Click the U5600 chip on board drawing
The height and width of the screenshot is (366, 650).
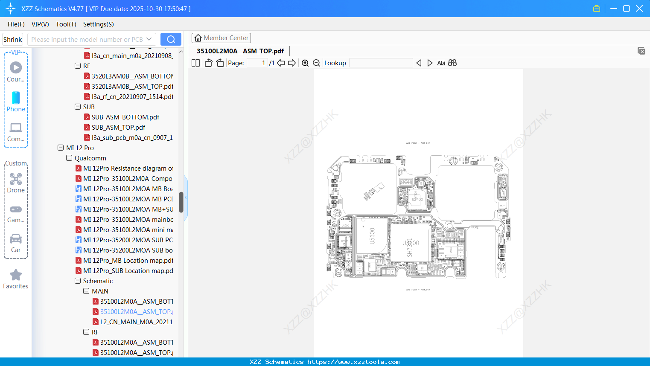[x=372, y=235]
